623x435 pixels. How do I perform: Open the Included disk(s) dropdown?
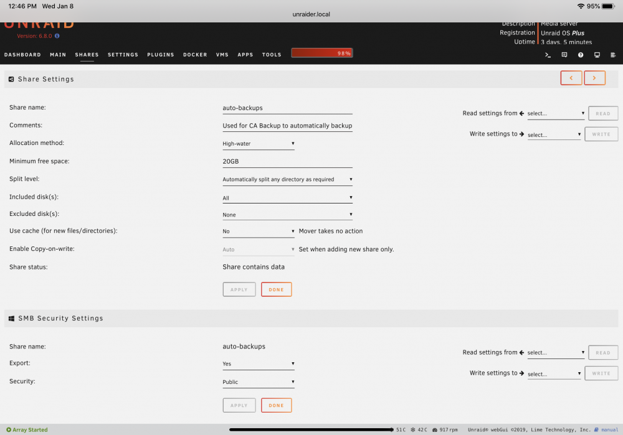click(x=287, y=198)
